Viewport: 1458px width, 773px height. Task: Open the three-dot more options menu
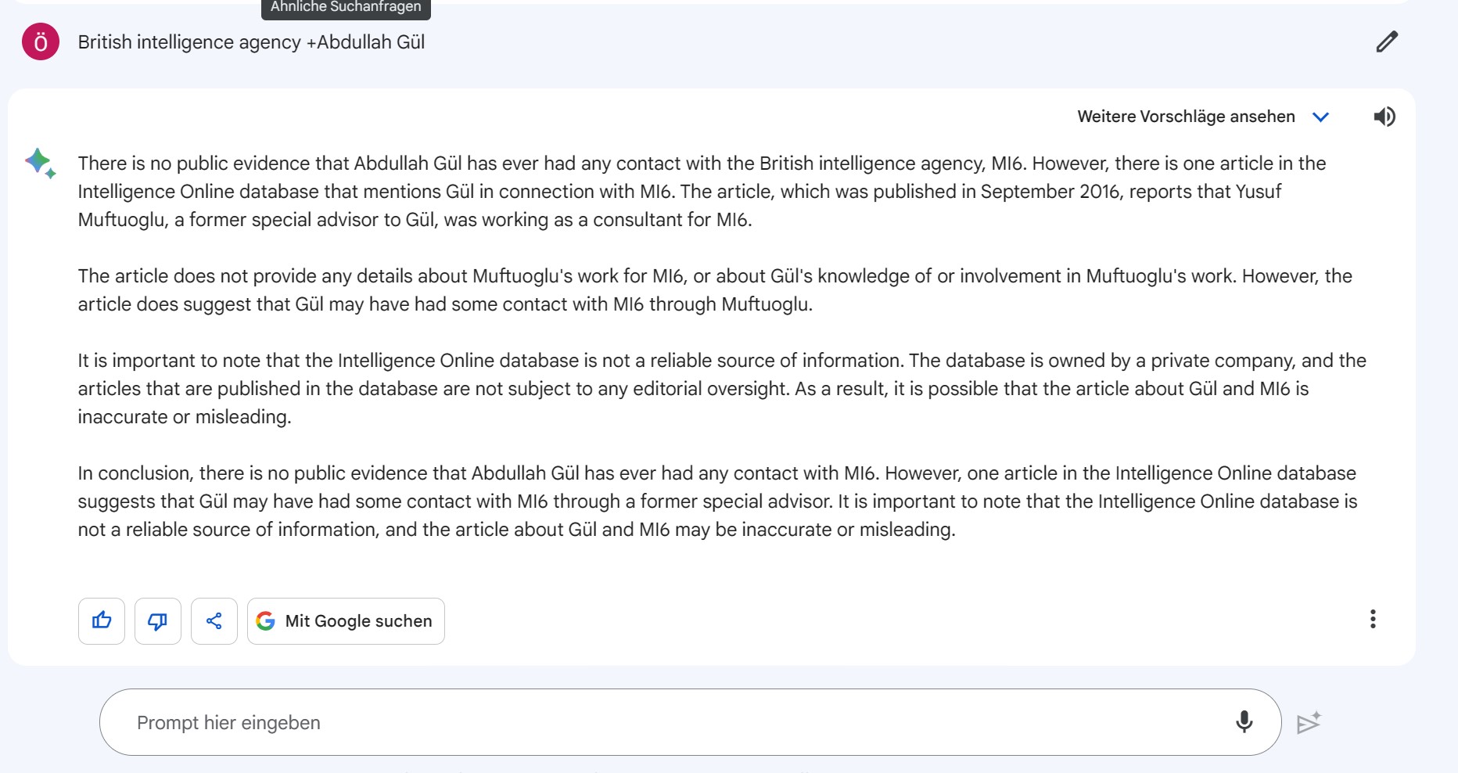(1373, 620)
